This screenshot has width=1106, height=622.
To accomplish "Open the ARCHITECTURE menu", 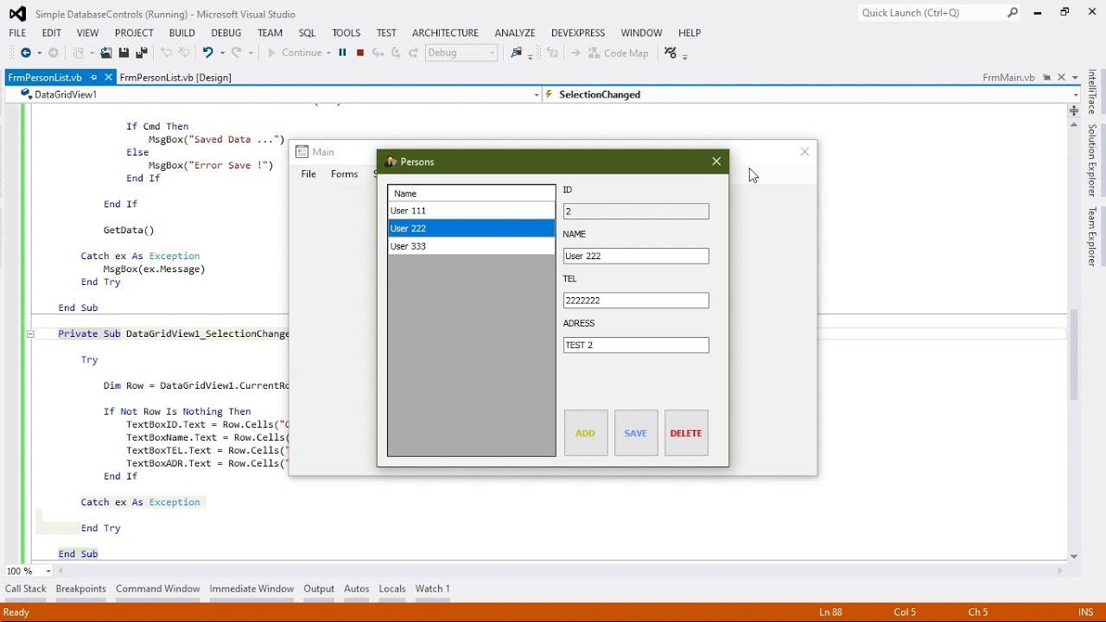I will pyautogui.click(x=445, y=33).
